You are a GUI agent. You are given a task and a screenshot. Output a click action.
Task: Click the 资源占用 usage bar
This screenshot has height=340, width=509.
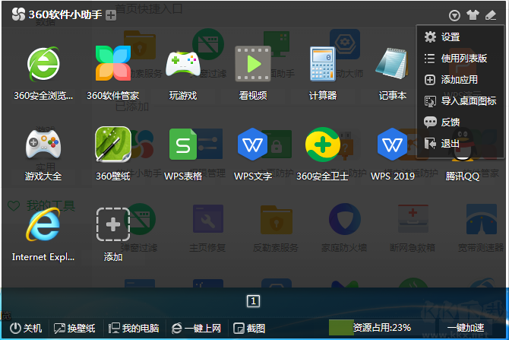pyautogui.click(x=370, y=328)
